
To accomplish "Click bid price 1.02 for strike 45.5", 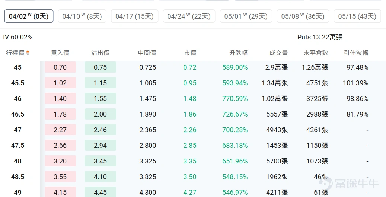I will pos(60,83).
